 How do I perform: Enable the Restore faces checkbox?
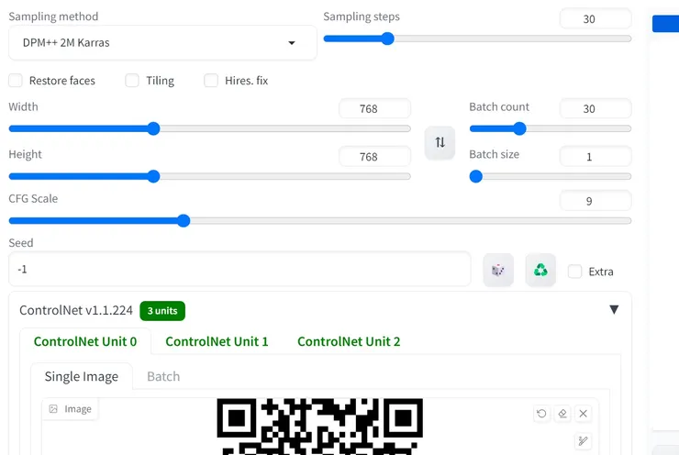(x=16, y=81)
